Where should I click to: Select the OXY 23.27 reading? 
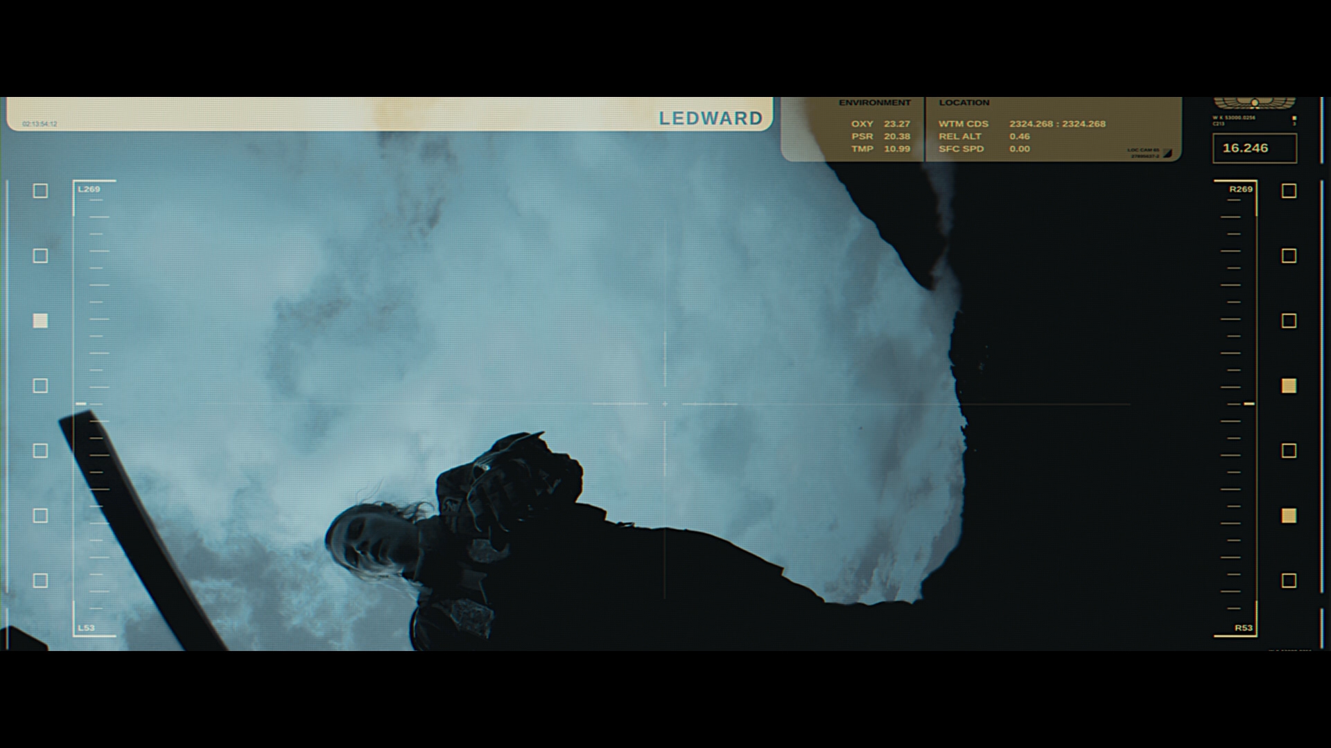(x=880, y=124)
